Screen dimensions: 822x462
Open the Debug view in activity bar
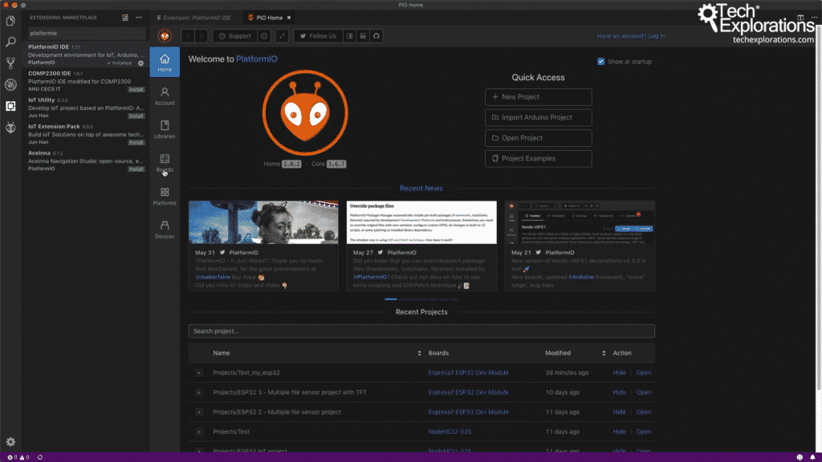click(10, 85)
